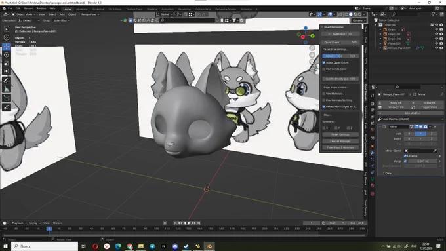Select the Transform tool in left toolbar

point(7,71)
